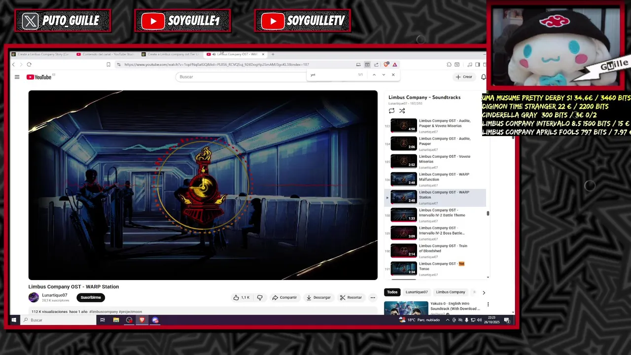Close the find-in-page bar
This screenshot has width=631, height=355.
click(x=393, y=75)
